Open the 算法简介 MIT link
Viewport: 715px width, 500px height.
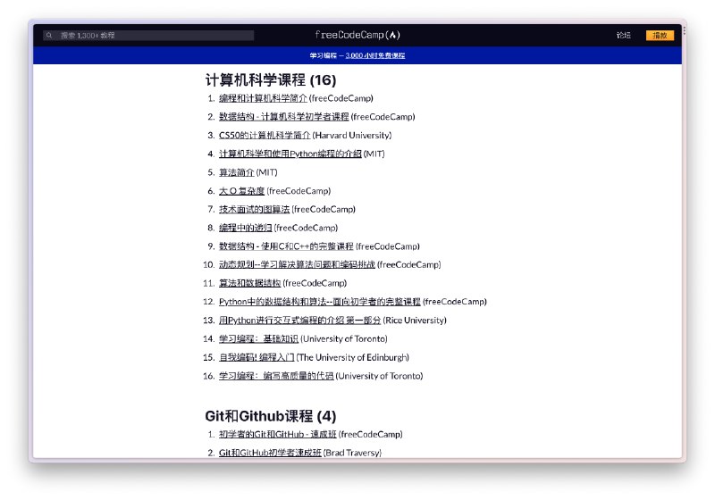coord(236,172)
